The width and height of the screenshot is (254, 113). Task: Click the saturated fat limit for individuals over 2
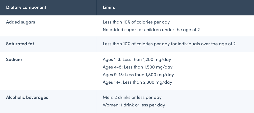(x=169, y=44)
